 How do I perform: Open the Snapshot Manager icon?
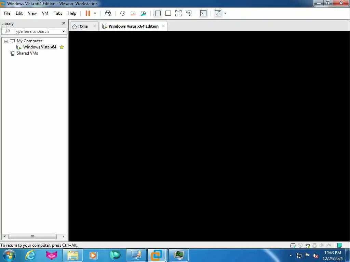pyautogui.click(x=143, y=13)
